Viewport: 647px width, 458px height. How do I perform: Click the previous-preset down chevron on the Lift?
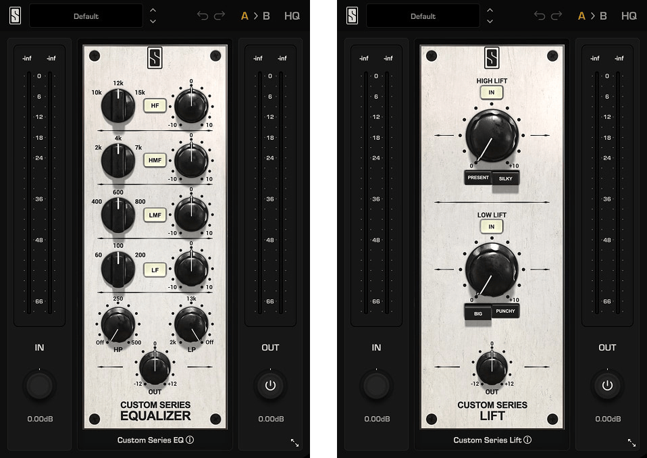pos(490,20)
